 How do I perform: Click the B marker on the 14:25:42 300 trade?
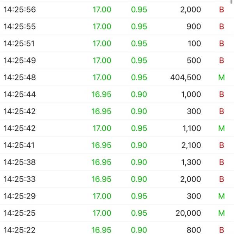[222, 111]
